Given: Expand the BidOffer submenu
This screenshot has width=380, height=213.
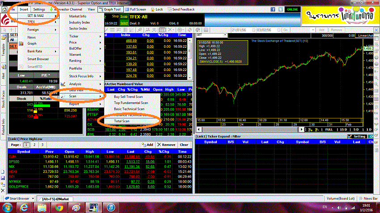Looking at the screenshot, I should tap(82, 48).
